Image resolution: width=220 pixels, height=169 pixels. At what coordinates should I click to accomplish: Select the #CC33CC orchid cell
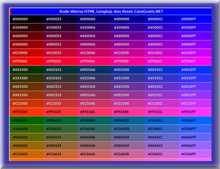coord(162,104)
